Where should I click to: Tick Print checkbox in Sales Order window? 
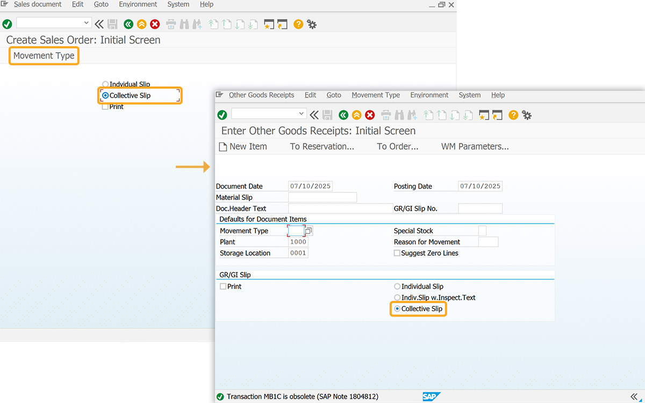pyautogui.click(x=105, y=107)
